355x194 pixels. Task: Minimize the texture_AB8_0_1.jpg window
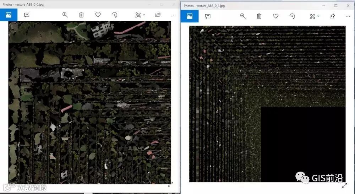coord(324,6)
